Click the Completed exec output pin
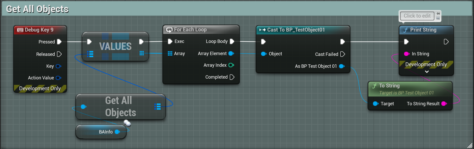This screenshot has height=149, width=474. point(232,77)
